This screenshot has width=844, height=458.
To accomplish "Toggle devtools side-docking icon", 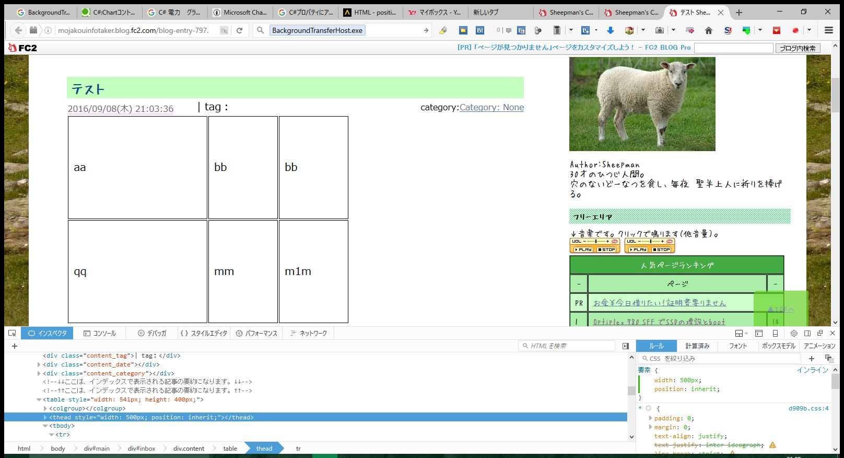I will point(807,334).
